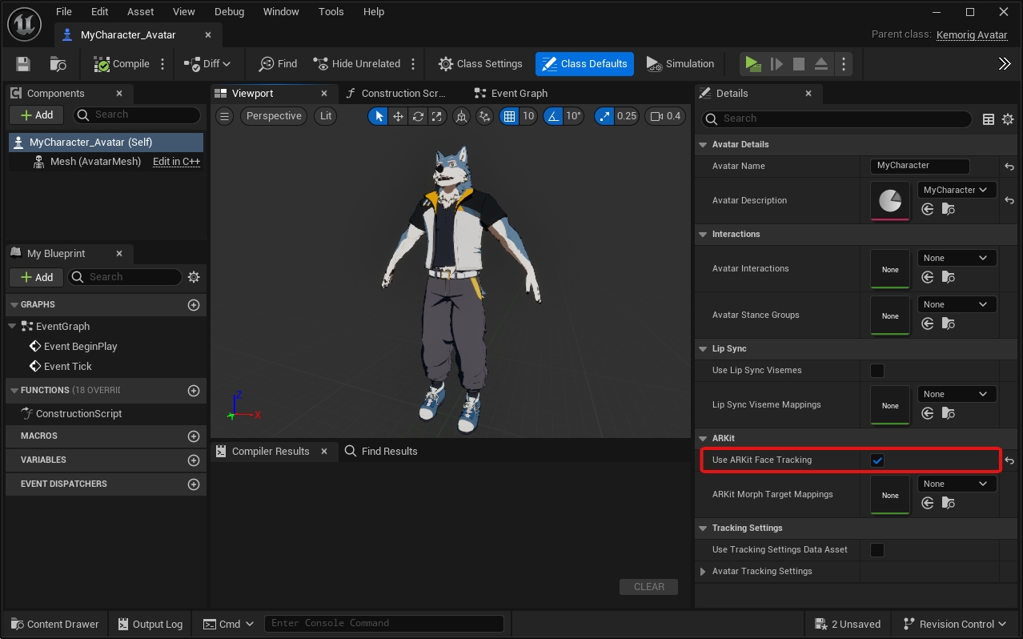Open the Tools menu

point(331,12)
